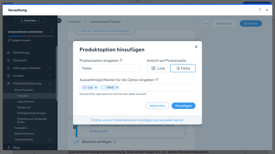Open Kategorien in sidebar menu
The width and height of the screenshot is (275, 154).
[x=24, y=107]
